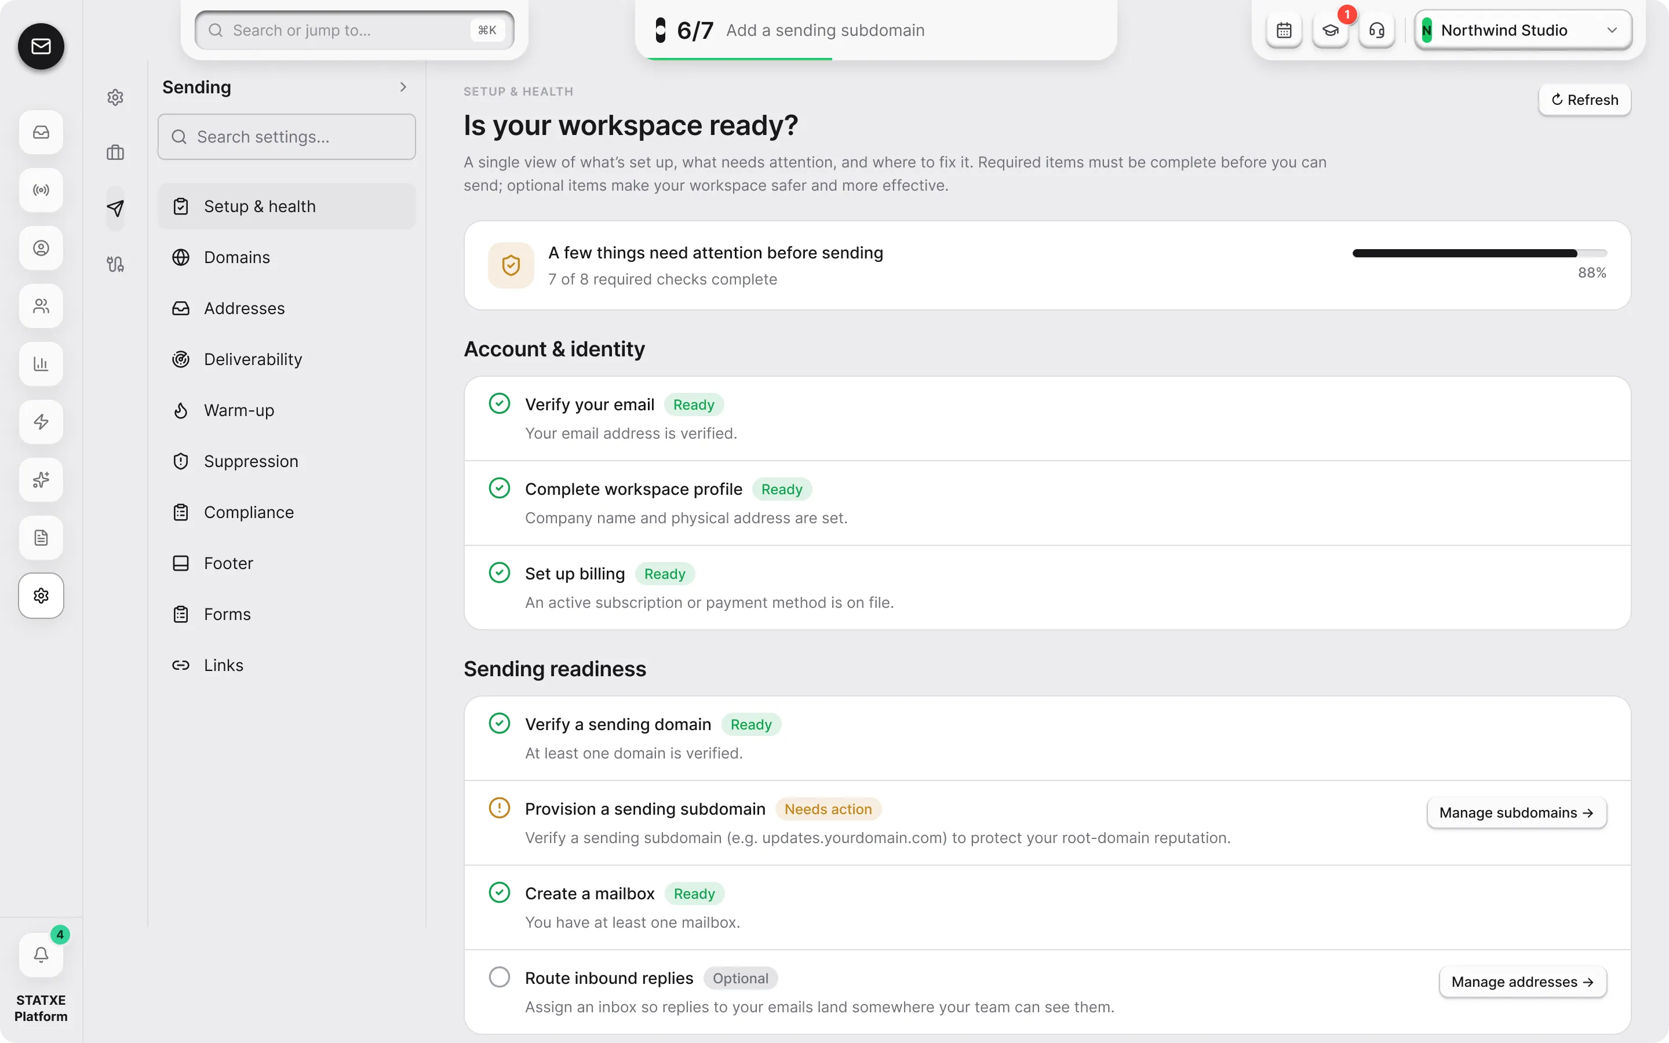Open Footer settings
Viewport: 1669px width, 1043px height.
pos(287,564)
